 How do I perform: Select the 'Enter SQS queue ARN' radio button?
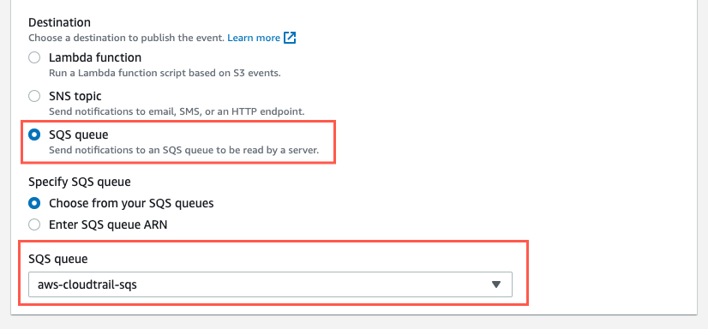[34, 224]
